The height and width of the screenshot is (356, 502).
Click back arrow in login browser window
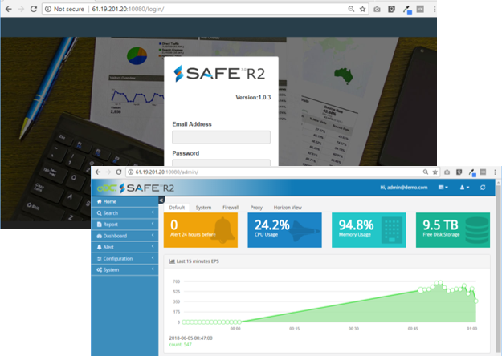[9, 9]
